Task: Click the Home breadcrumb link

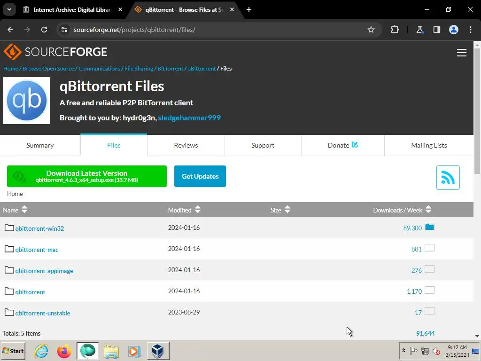Action: click(11, 69)
